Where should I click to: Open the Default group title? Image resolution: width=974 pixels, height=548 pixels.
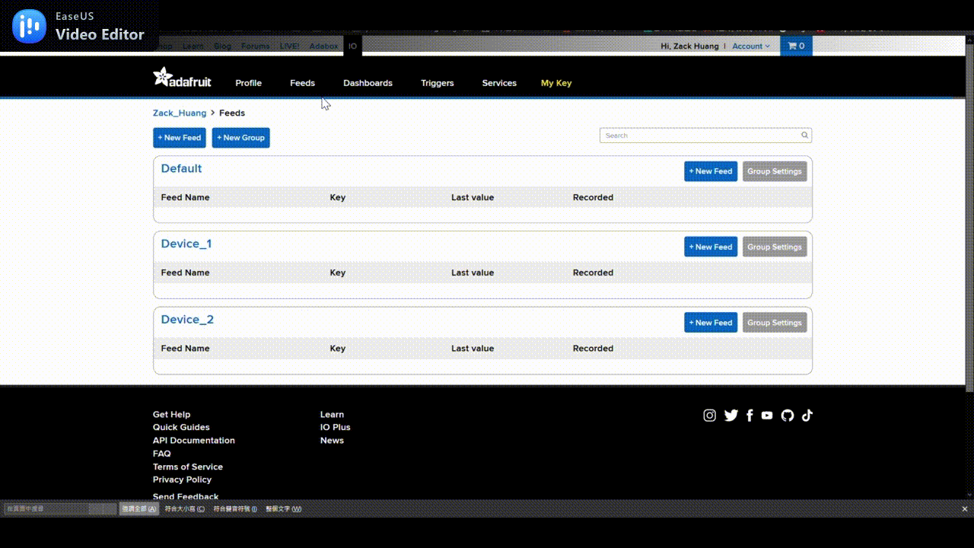coord(181,168)
